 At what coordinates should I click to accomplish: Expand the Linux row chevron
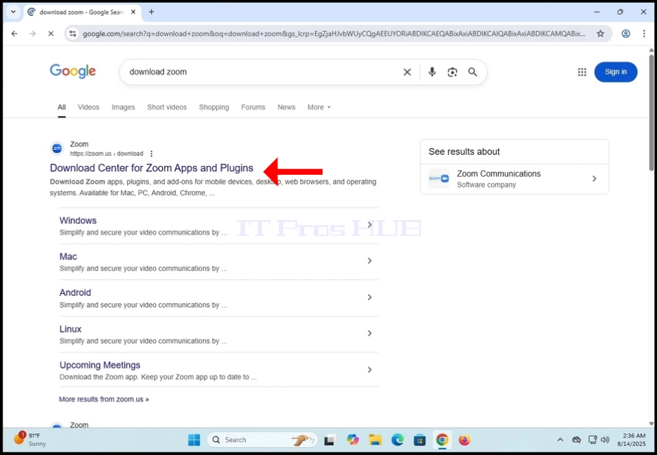point(369,333)
